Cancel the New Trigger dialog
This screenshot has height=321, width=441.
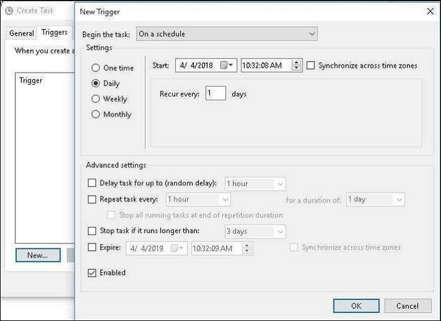pos(408,305)
